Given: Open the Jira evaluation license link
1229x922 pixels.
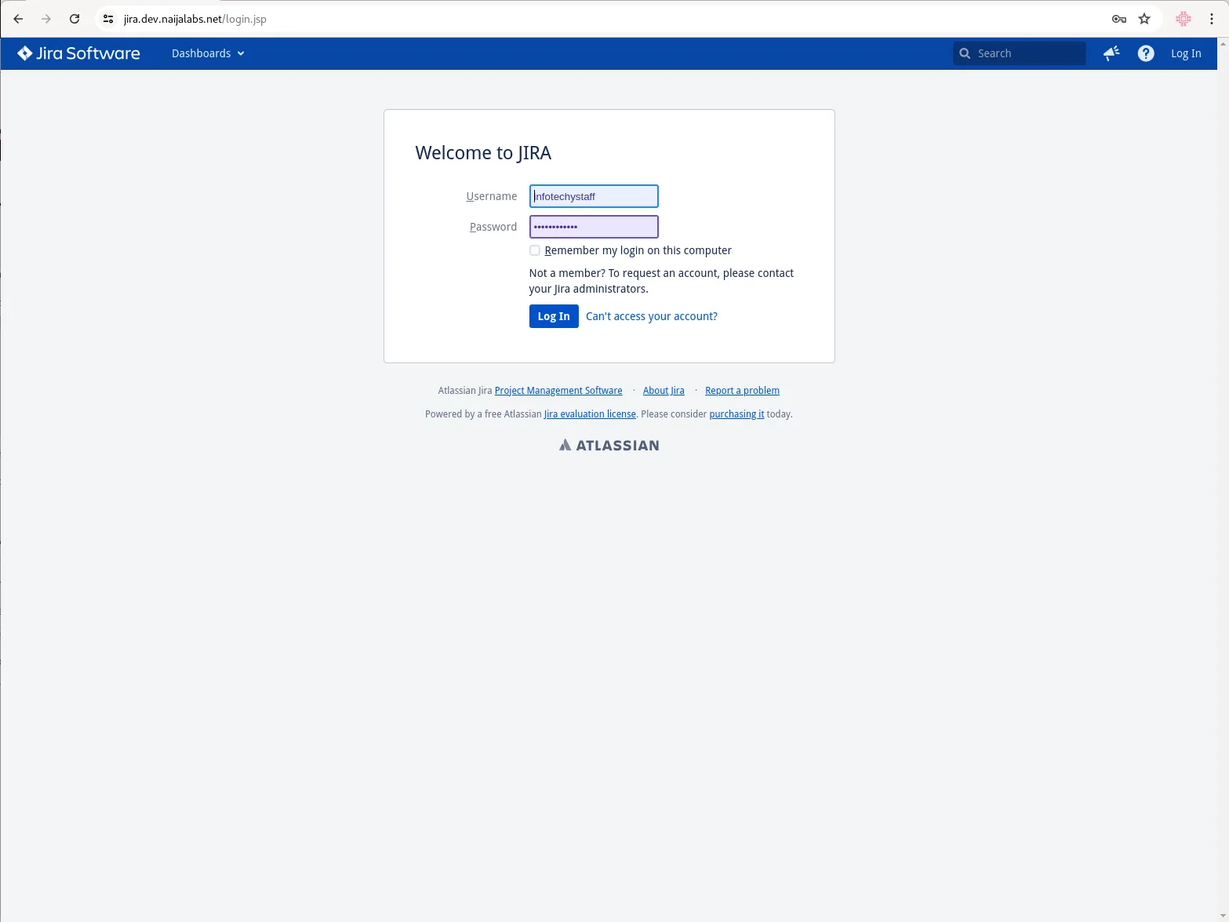Looking at the screenshot, I should 590,414.
